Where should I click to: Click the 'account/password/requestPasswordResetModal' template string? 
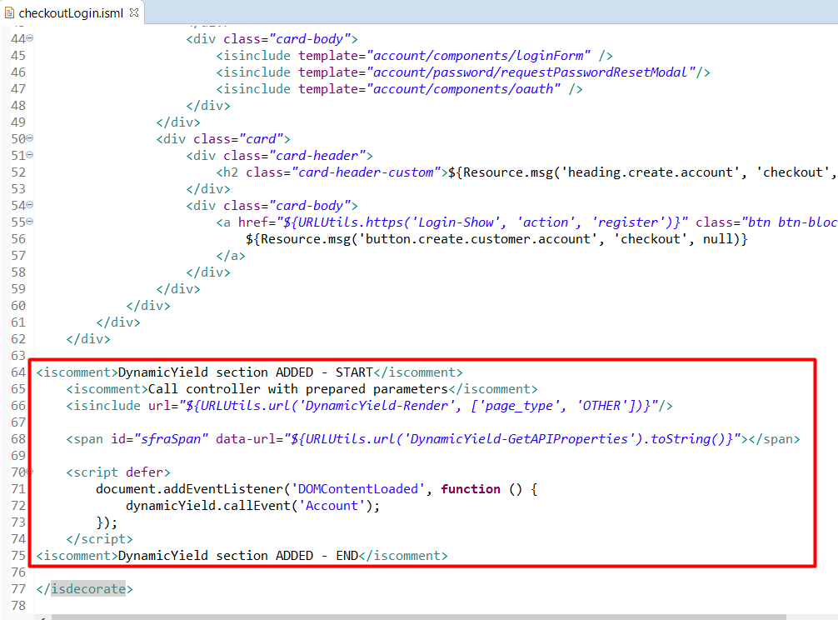531,72
